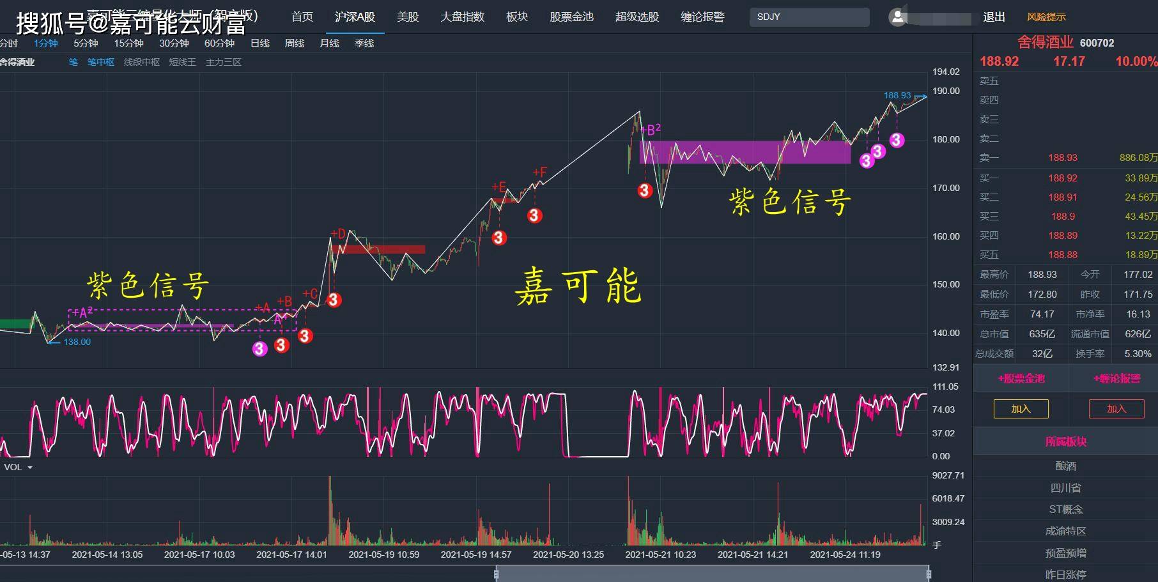Open the 酿酒 sector link
This screenshot has height=582, width=1158.
(1066, 466)
